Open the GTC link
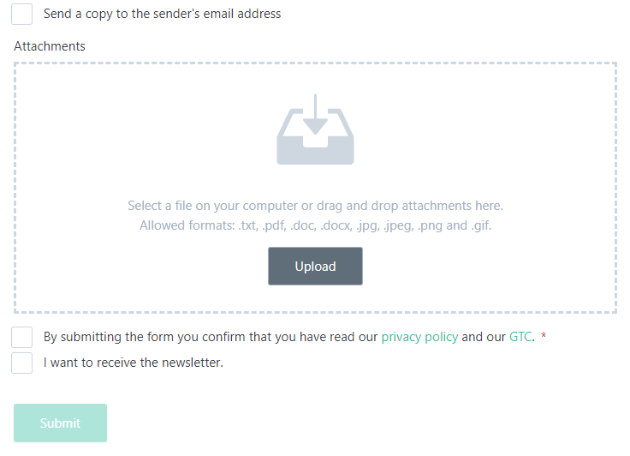This screenshot has width=630, height=456. pyautogui.click(x=520, y=337)
